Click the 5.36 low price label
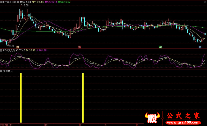Image resolution: width=207 pixels, height=126 pixels. click(x=12, y=46)
